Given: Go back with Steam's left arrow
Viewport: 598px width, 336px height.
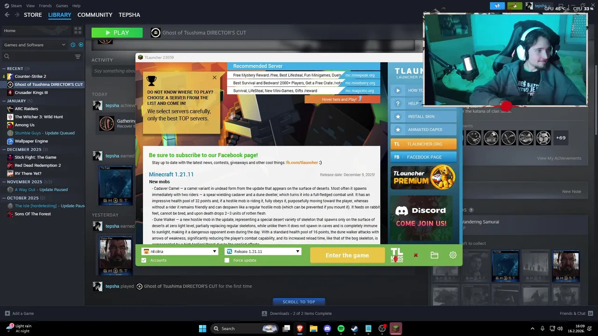Looking at the screenshot, I should tap(7, 15).
